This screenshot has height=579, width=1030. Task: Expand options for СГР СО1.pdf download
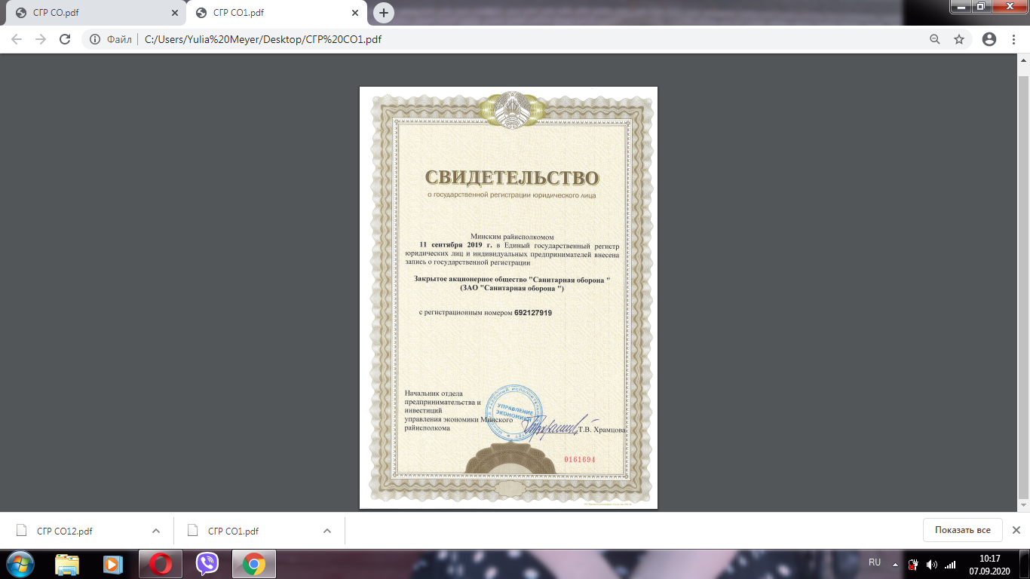click(327, 531)
